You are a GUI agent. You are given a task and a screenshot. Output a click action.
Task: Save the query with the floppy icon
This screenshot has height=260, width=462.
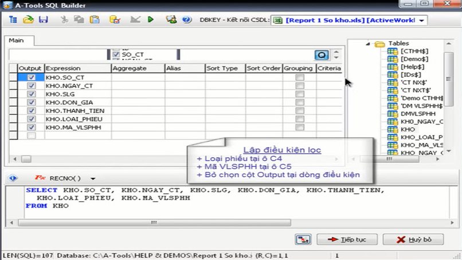click(x=44, y=19)
